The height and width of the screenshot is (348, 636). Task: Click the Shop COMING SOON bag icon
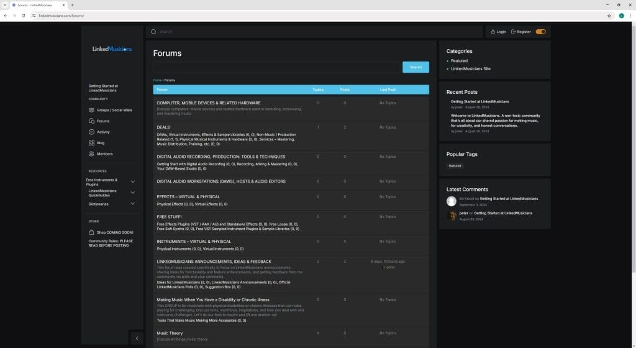point(92,232)
